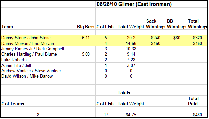Click the Aaron Fite / Jeff cell
Image resolution: width=209 pixels, height=119 pixels.
point(38,65)
